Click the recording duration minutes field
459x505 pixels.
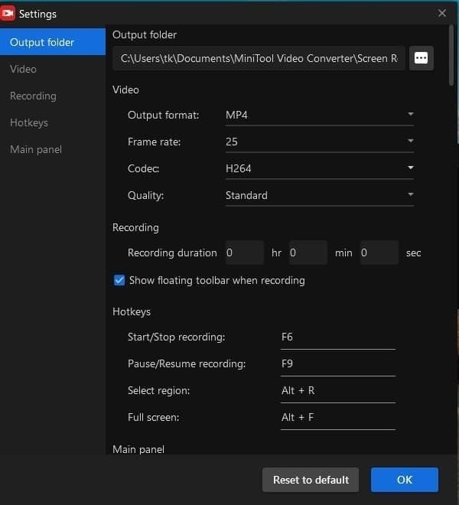[308, 252]
